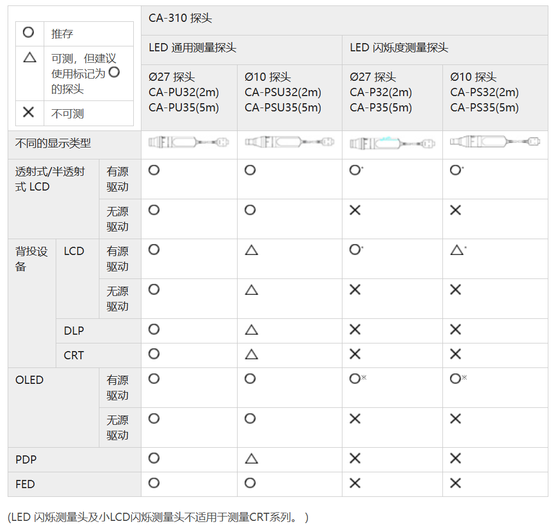Click the triangle symbol in PDP Ø10 row
The width and height of the screenshot is (556, 528).
[251, 459]
